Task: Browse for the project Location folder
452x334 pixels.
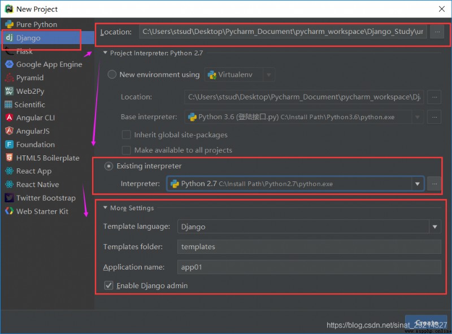Action: (x=437, y=32)
